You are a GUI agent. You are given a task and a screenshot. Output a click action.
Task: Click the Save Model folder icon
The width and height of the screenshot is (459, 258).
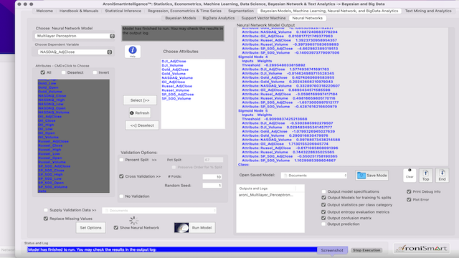coord(361,175)
